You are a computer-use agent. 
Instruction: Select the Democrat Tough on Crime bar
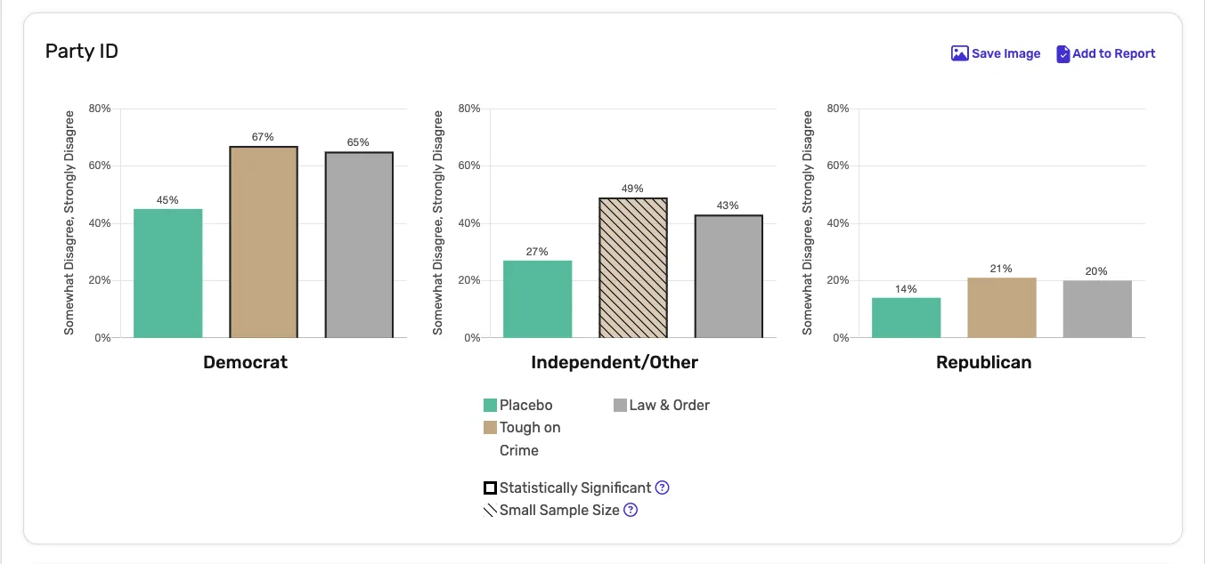point(264,242)
